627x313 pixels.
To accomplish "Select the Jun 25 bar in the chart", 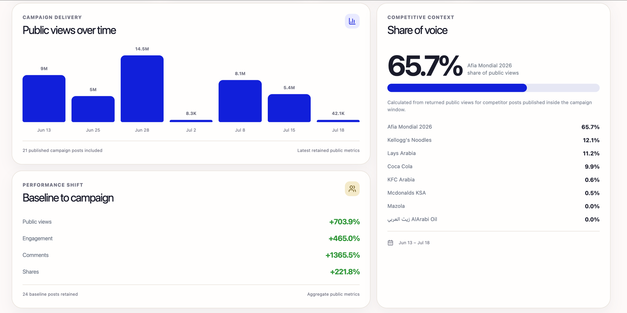I will pos(93,109).
